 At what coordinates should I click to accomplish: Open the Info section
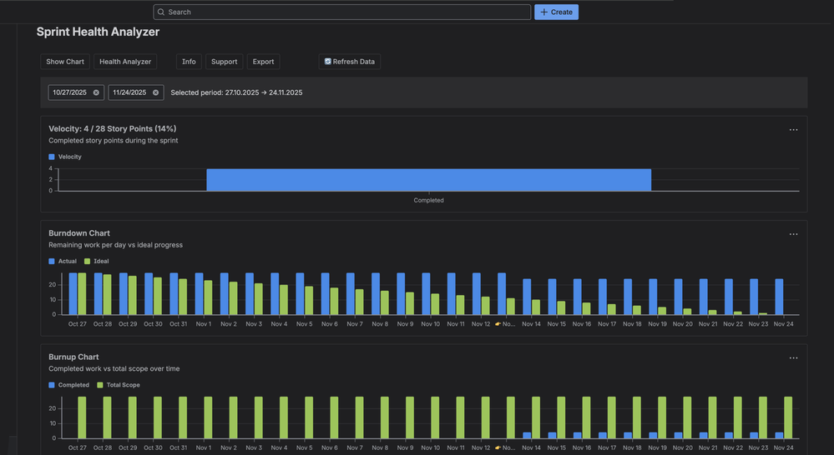[189, 62]
